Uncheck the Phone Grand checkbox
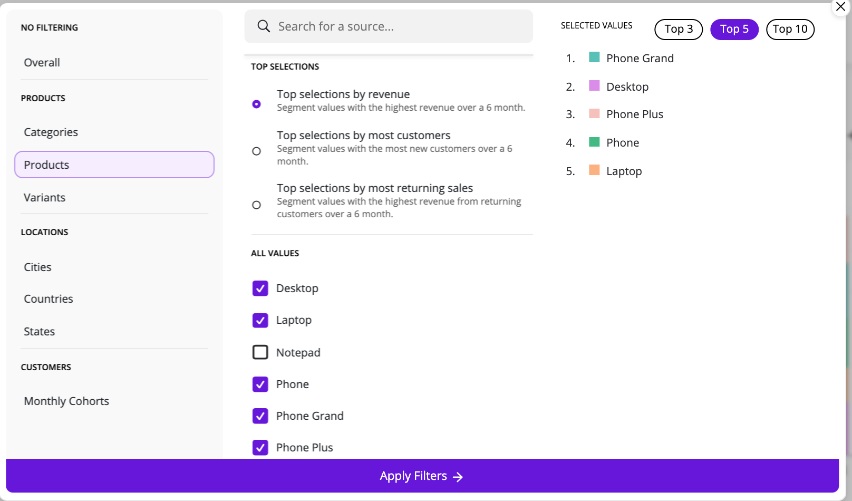The height and width of the screenshot is (501, 852). (260, 416)
